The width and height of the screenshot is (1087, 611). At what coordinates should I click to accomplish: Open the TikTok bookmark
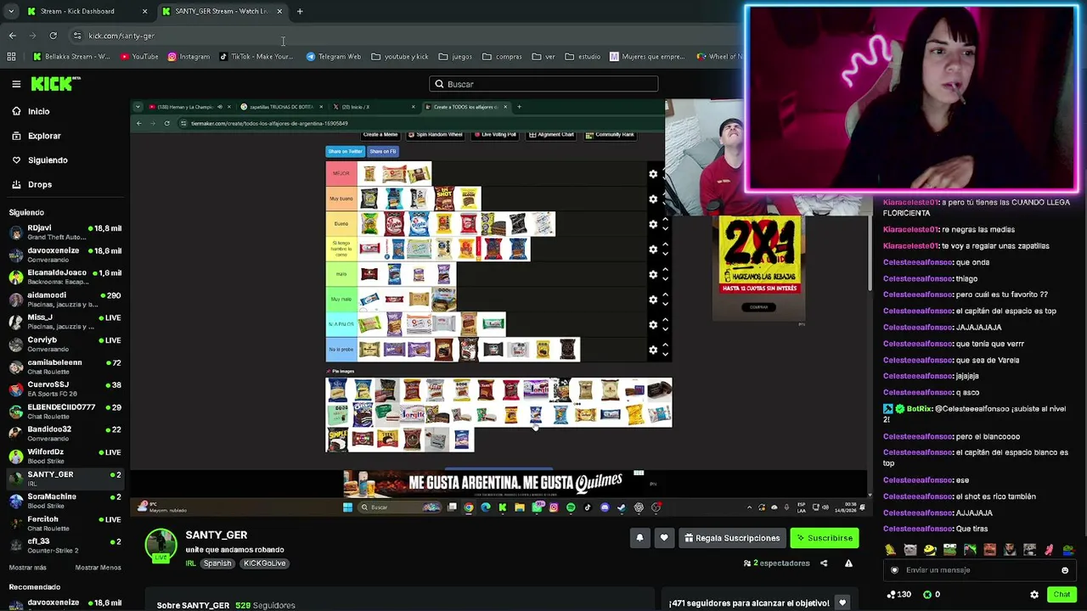[x=256, y=57]
